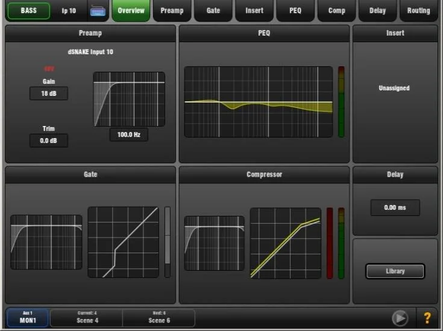Click the Compressor red gain reduction meter

330,243
